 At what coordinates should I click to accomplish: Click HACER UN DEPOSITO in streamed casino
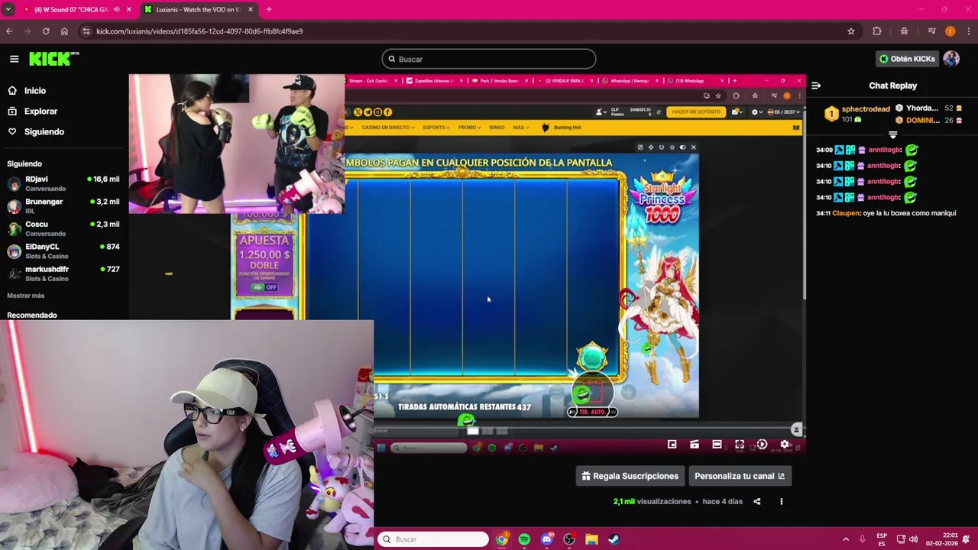(696, 112)
